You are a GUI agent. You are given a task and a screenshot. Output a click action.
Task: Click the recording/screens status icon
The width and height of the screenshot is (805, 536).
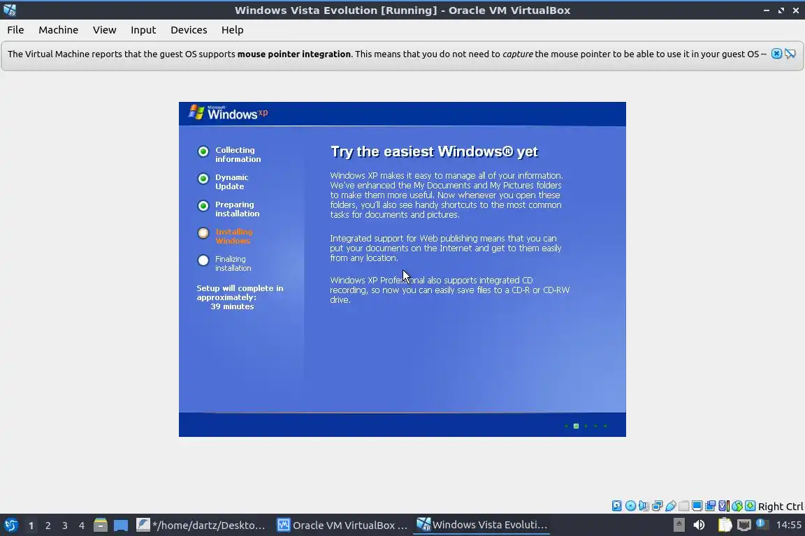pyautogui.click(x=711, y=506)
